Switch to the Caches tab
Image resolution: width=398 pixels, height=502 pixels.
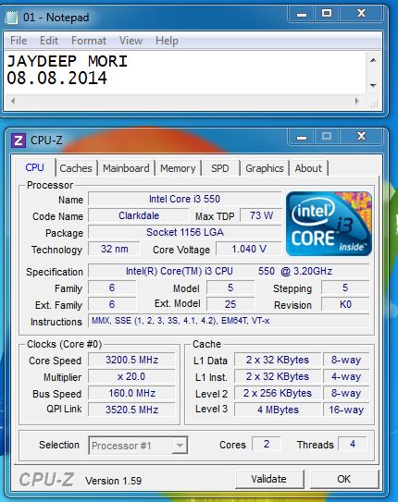point(76,168)
